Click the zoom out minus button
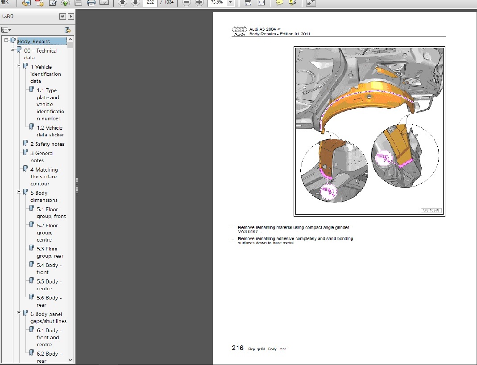The height and width of the screenshot is (365, 477). [186, 2]
